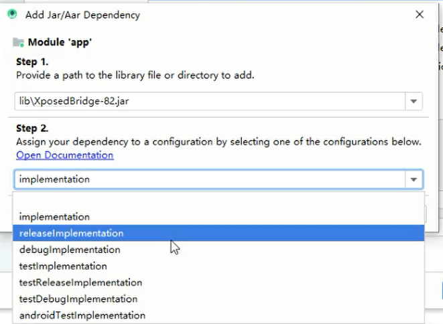443x324 pixels.
Task: Open Documentation link
Action: tap(65, 155)
